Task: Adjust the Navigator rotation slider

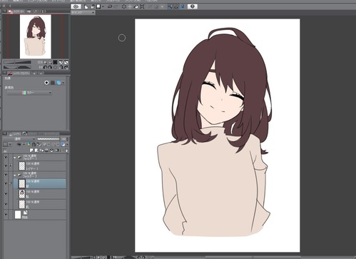Action: tap(17, 67)
